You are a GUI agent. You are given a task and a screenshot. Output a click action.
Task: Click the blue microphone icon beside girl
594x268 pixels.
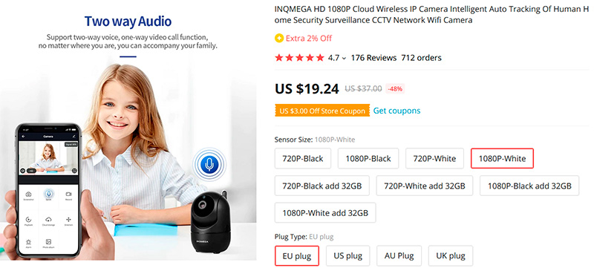point(209,164)
